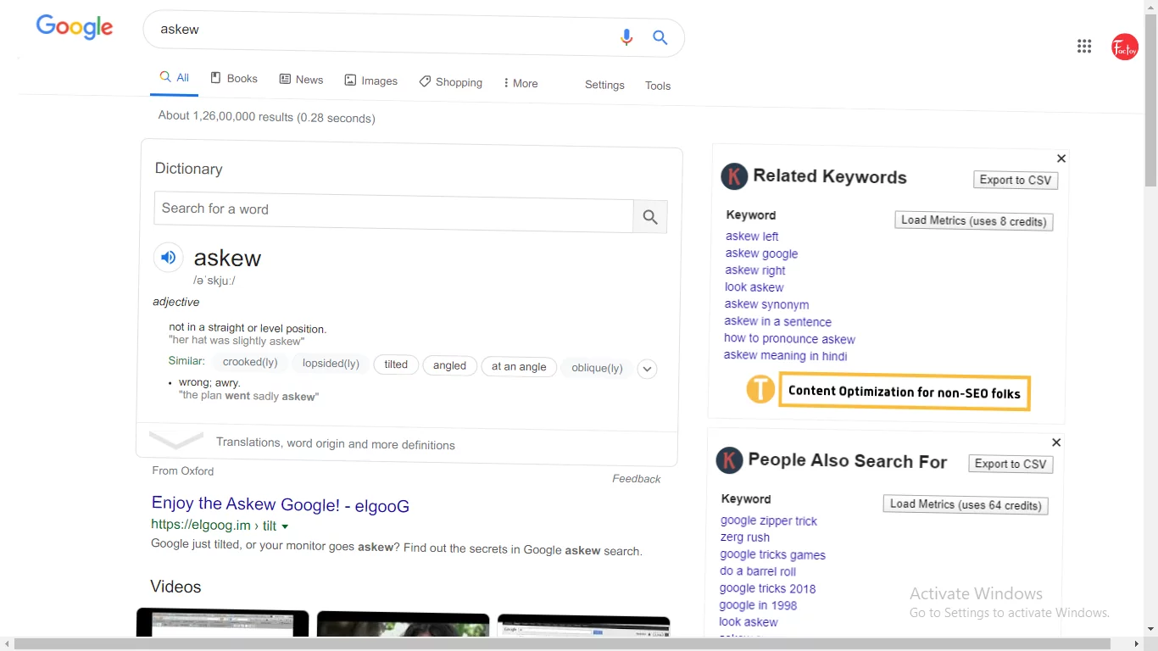Close the Related Keywords panel
The image size is (1158, 651).
pyautogui.click(x=1061, y=159)
